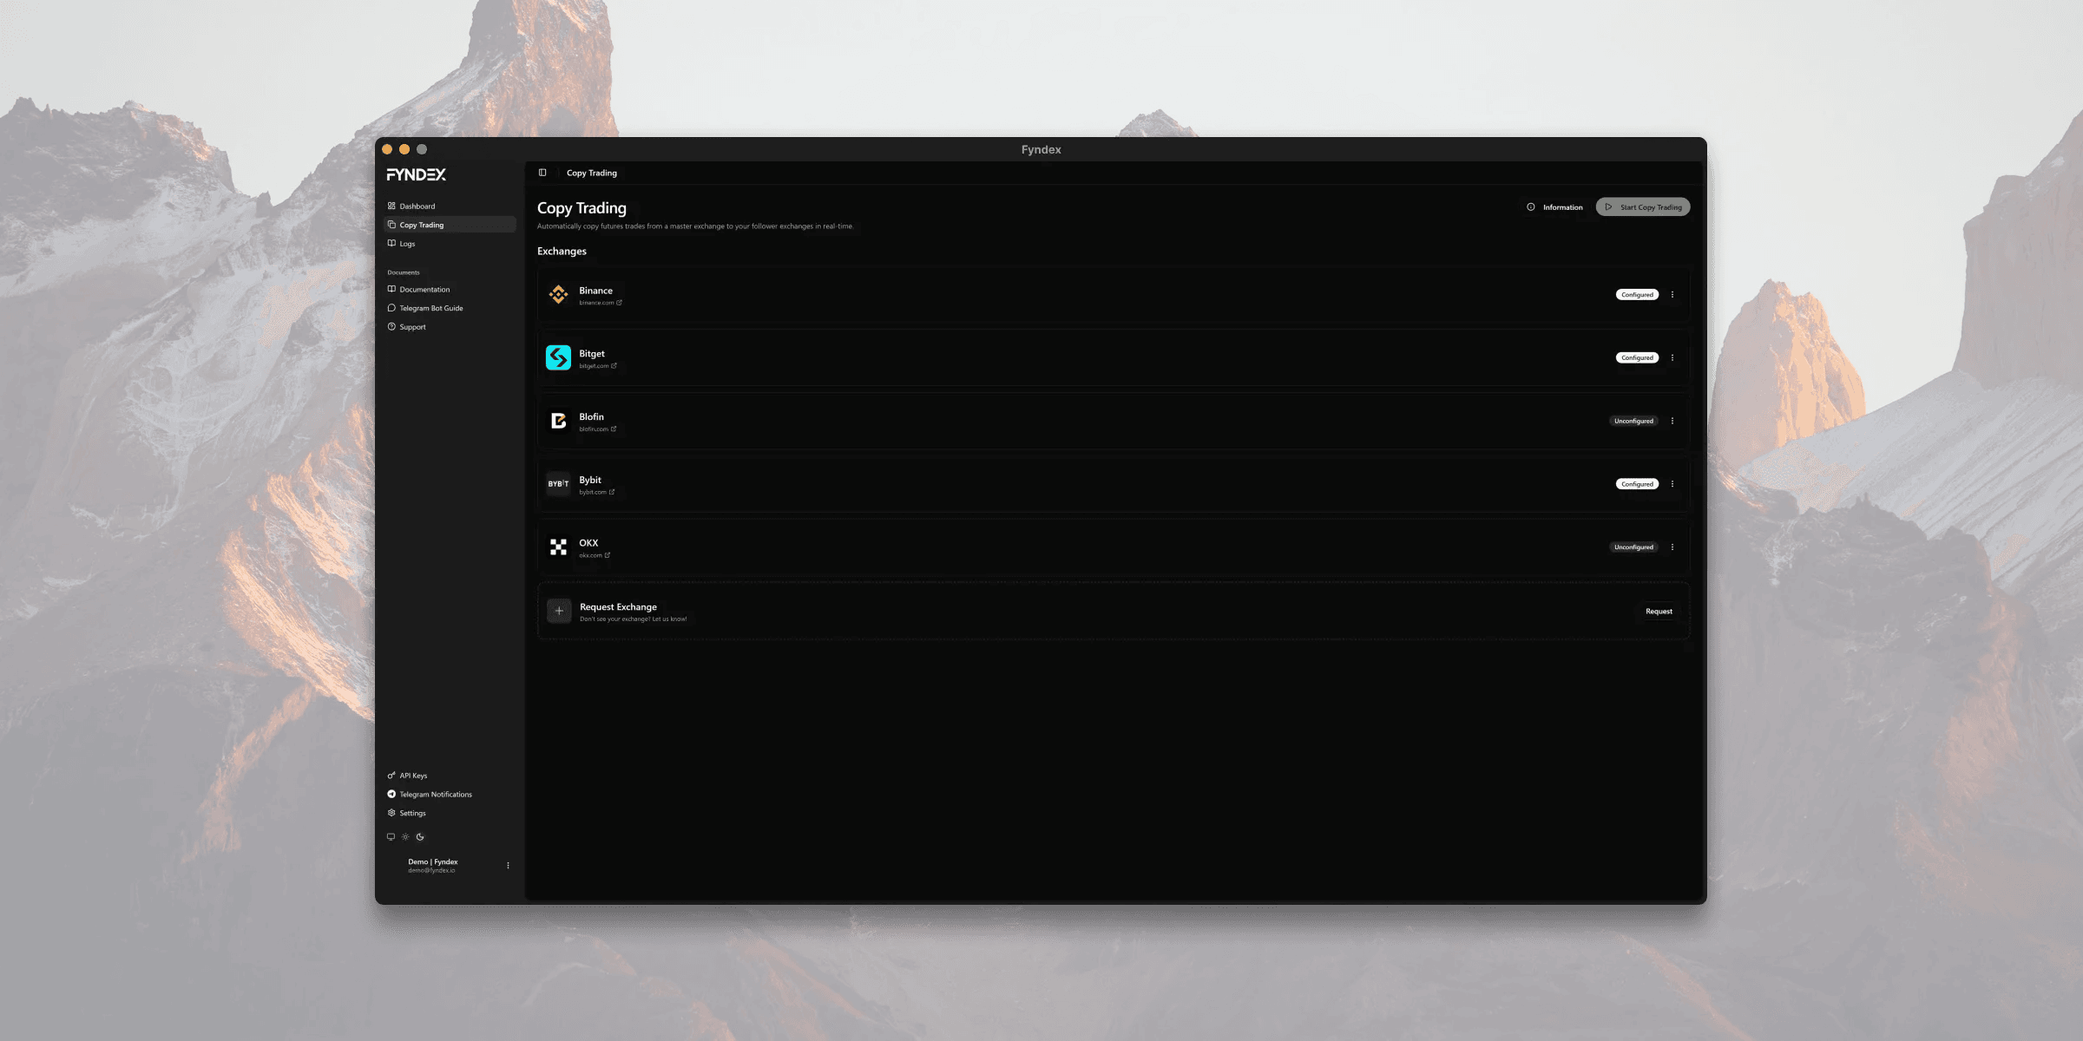This screenshot has height=1041, width=2083.
Task: Click Start Copy Trading button
Action: coord(1643,207)
